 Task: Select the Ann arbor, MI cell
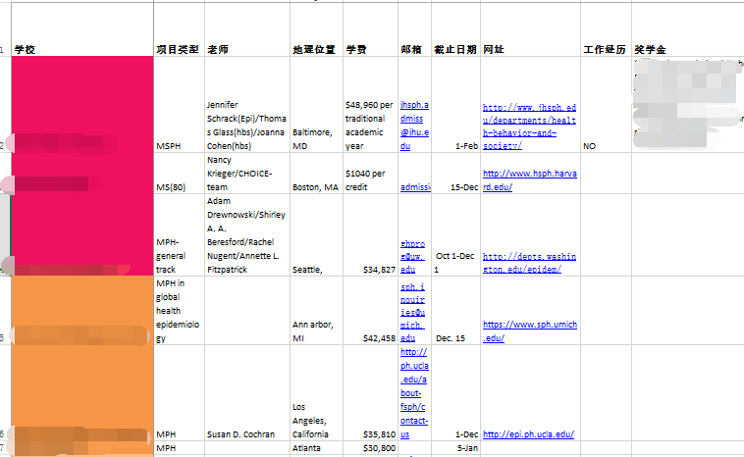[x=316, y=311]
